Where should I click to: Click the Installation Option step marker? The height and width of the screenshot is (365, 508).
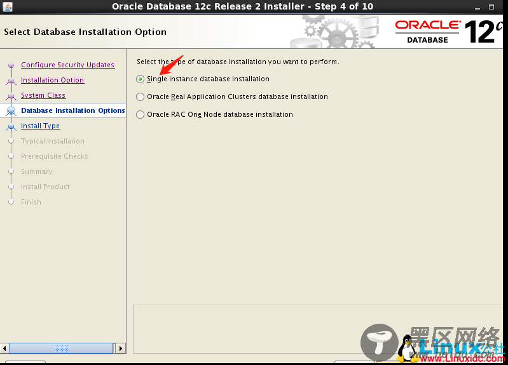11,80
